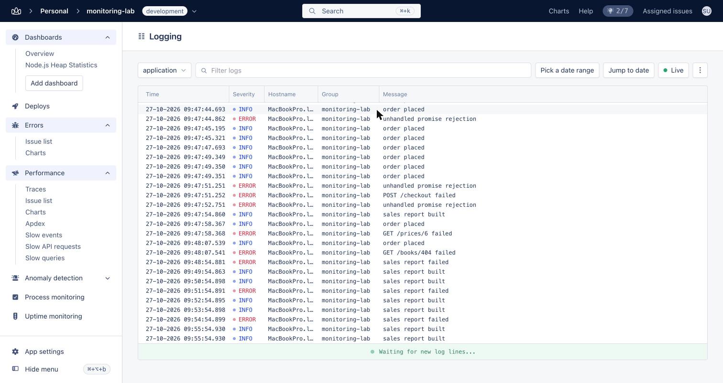
Task: Click the Process monitoring icon
Action: [x=15, y=297]
